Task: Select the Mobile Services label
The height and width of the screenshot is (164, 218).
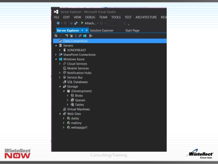Action: click(x=78, y=68)
